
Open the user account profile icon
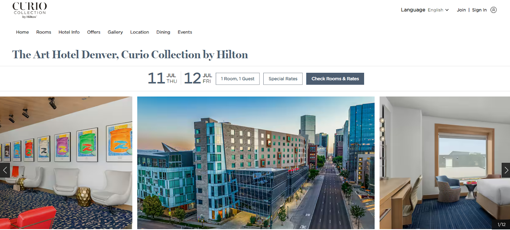493,10
